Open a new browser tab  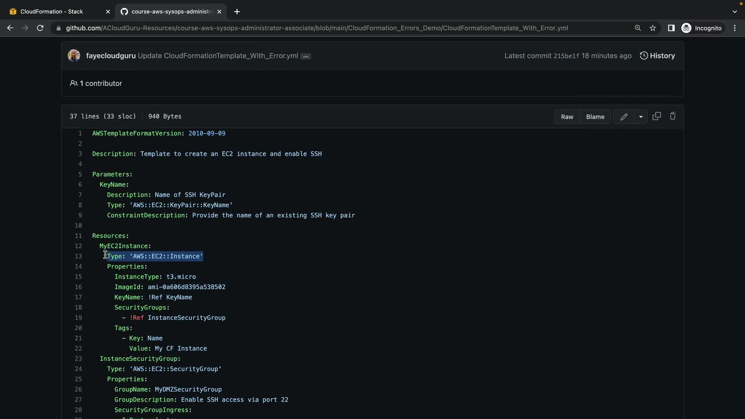pyautogui.click(x=237, y=12)
